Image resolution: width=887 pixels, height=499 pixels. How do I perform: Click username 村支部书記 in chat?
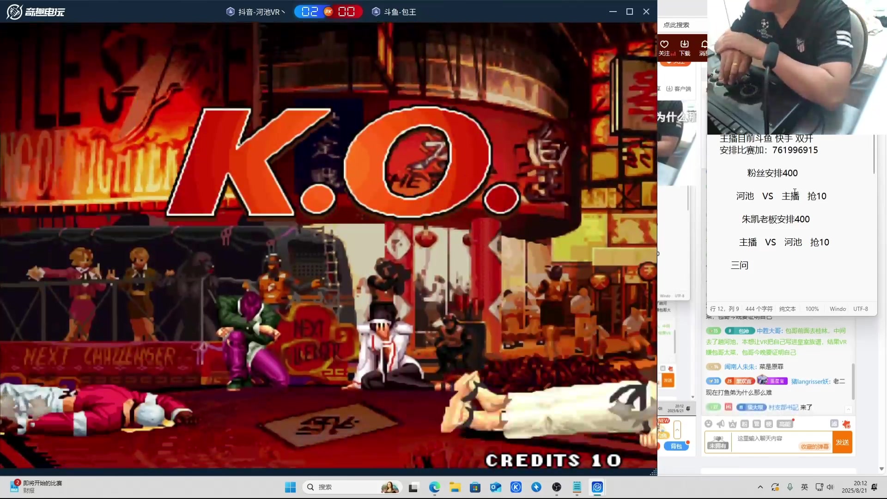(783, 408)
